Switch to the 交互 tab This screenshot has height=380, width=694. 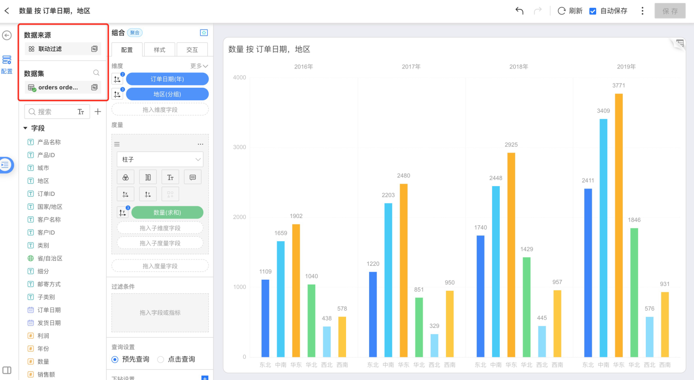pos(192,50)
